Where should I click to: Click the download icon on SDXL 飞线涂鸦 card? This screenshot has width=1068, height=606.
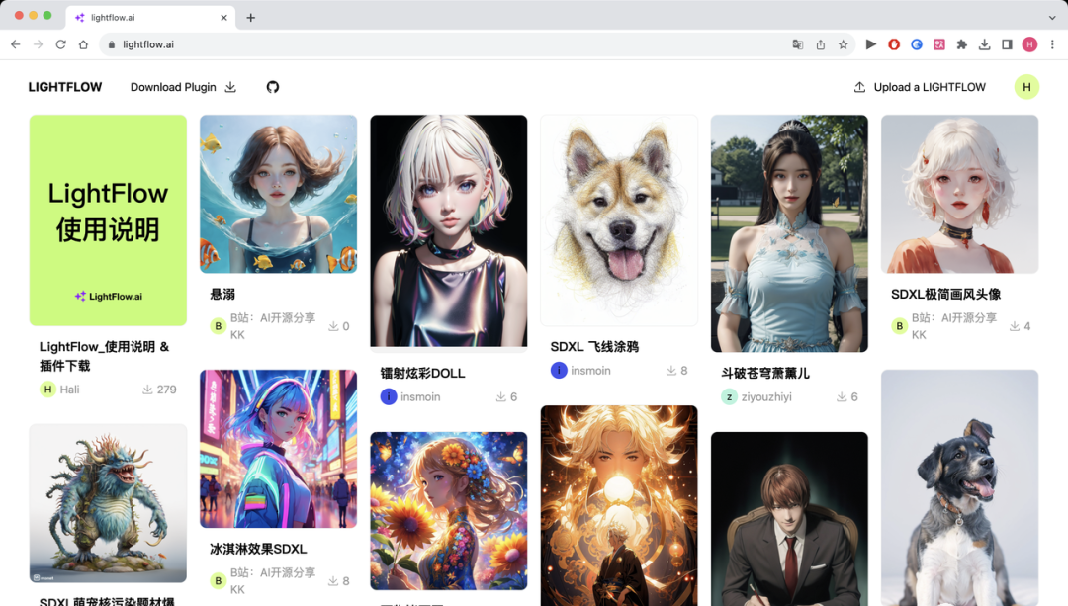670,371
